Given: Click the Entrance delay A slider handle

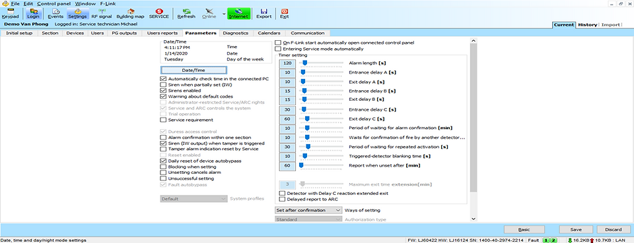Looking at the screenshot, I should 303,72.
